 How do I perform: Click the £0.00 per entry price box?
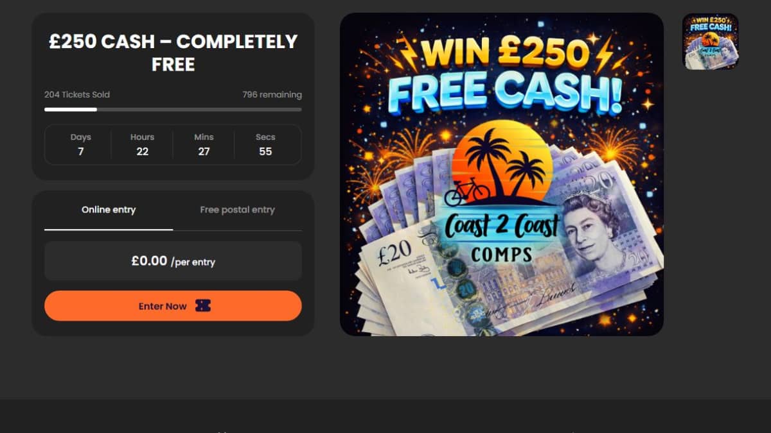pos(173,261)
